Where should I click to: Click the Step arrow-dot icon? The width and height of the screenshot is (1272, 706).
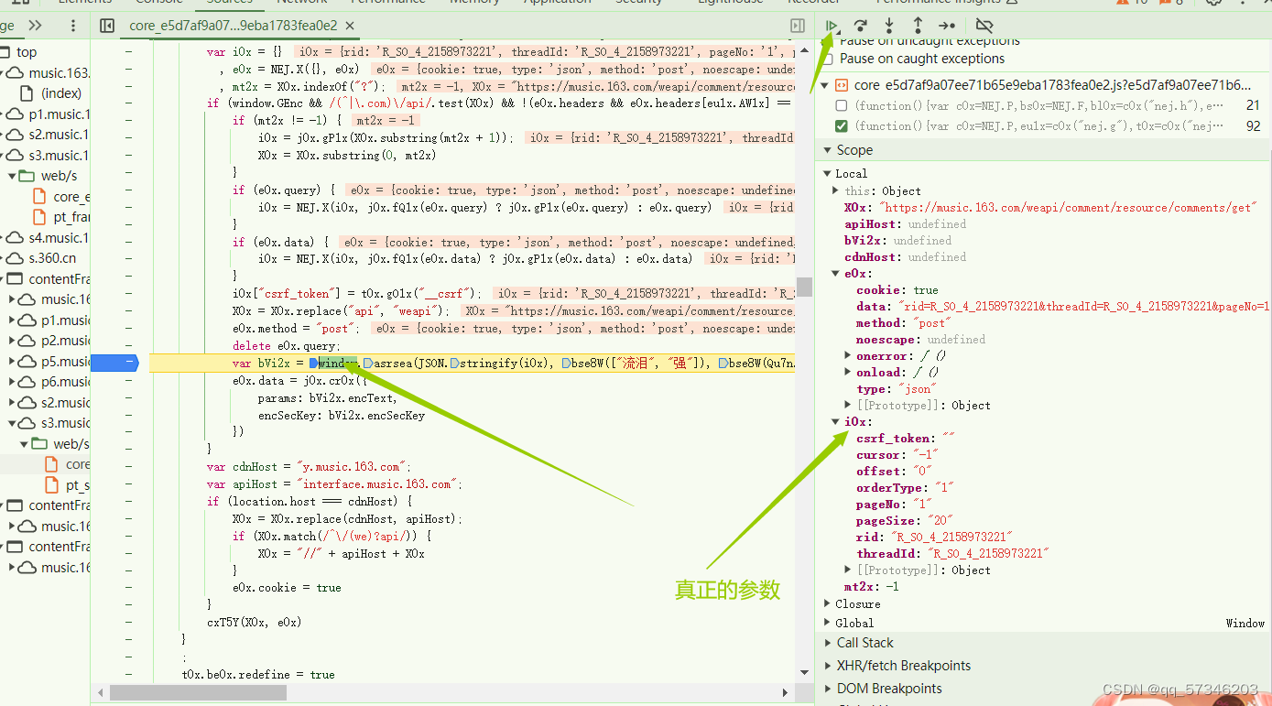click(x=947, y=26)
